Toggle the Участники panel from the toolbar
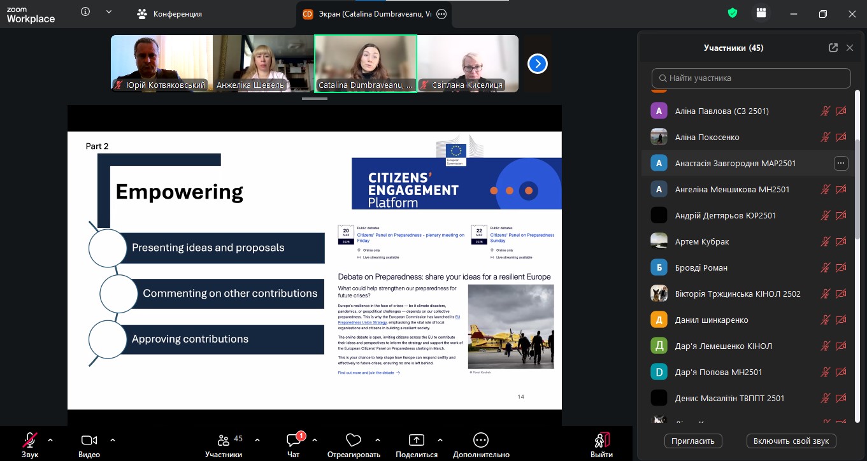 (x=224, y=440)
